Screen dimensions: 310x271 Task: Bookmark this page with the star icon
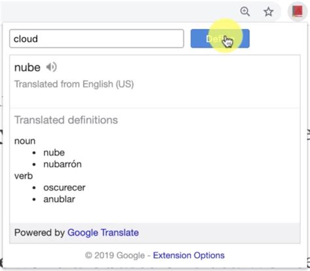[x=268, y=12]
